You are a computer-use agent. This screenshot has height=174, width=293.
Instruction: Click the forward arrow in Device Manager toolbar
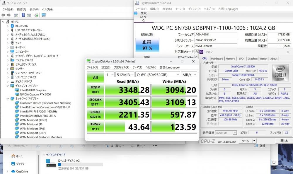coord(8,15)
